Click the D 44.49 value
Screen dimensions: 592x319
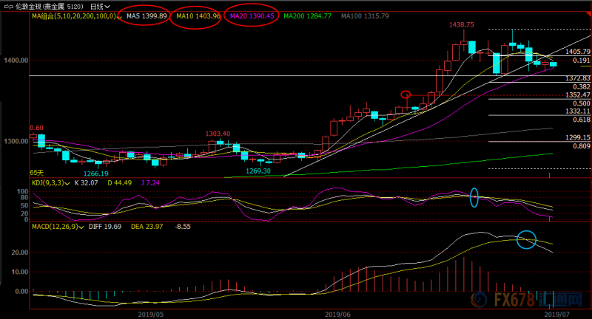[119, 183]
